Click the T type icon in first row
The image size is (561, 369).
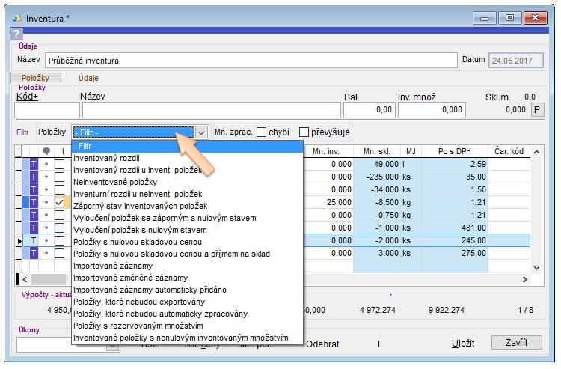pyautogui.click(x=34, y=164)
